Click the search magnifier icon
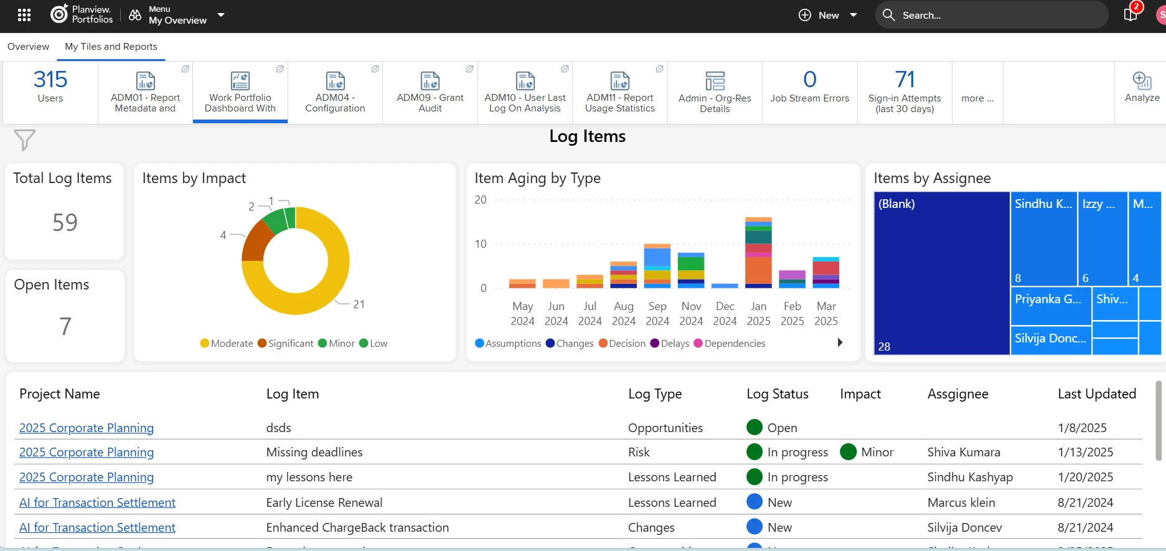This screenshot has height=551, width=1166. tap(889, 15)
